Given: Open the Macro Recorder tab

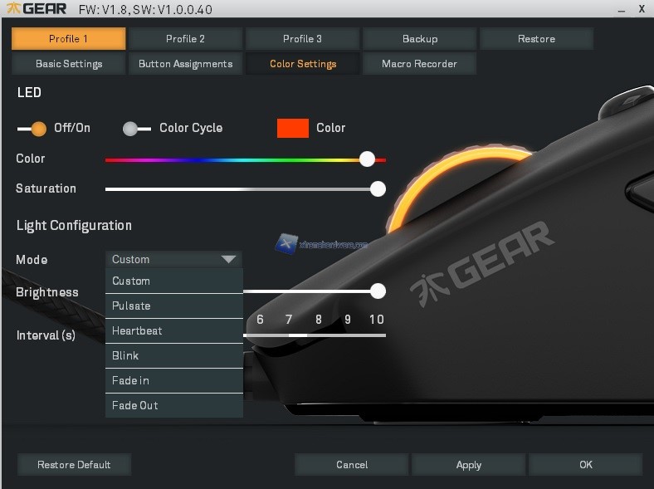Looking at the screenshot, I should pyautogui.click(x=419, y=64).
